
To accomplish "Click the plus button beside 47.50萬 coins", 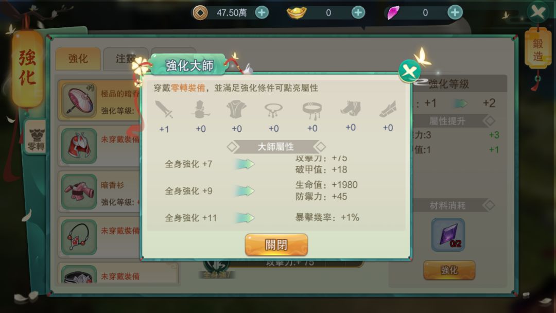I will (262, 13).
